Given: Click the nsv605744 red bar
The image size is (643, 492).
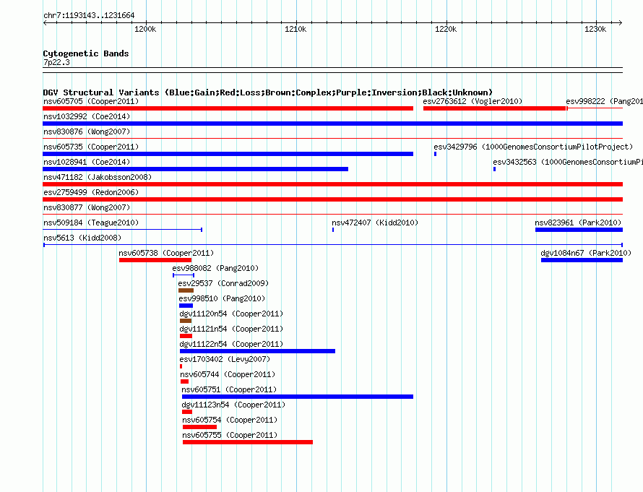Looking at the screenshot, I should pyautogui.click(x=184, y=381).
